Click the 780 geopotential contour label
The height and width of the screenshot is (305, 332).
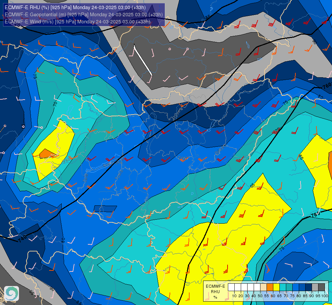315,215
